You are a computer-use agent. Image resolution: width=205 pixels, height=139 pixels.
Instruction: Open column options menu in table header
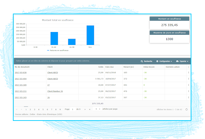[188, 67]
